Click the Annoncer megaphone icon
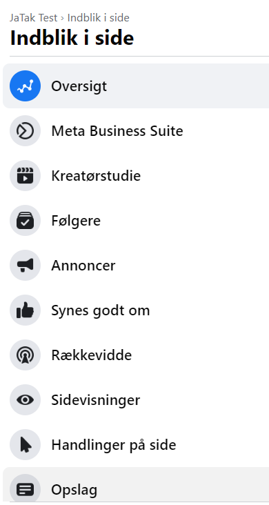269x505 pixels. click(x=25, y=266)
